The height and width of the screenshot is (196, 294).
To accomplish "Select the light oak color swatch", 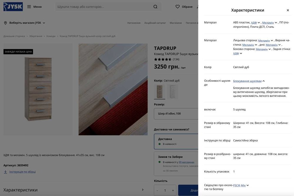I will pyautogui.click(x=160, y=91).
